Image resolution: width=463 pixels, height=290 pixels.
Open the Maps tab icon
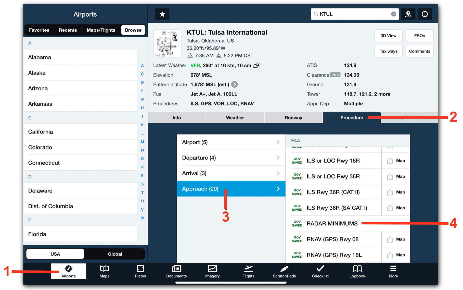(x=105, y=271)
